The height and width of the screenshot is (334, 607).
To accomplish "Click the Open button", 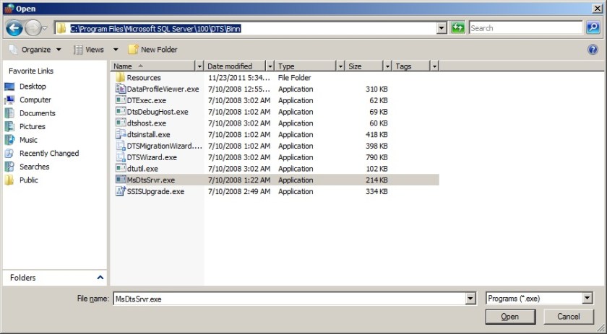I will point(510,317).
